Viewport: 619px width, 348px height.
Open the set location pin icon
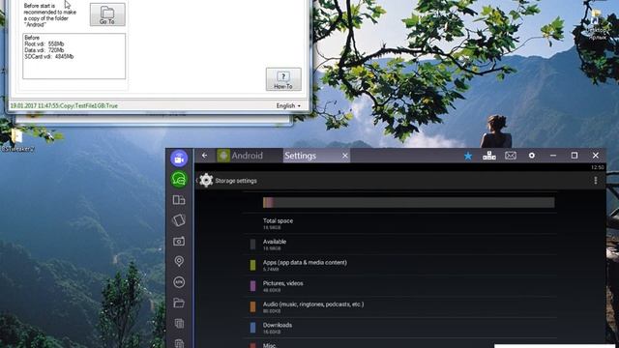pyautogui.click(x=179, y=261)
